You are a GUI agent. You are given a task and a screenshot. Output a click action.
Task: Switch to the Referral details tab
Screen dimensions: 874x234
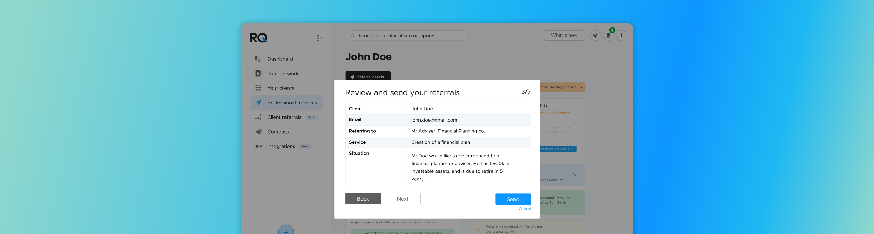(x=368, y=76)
